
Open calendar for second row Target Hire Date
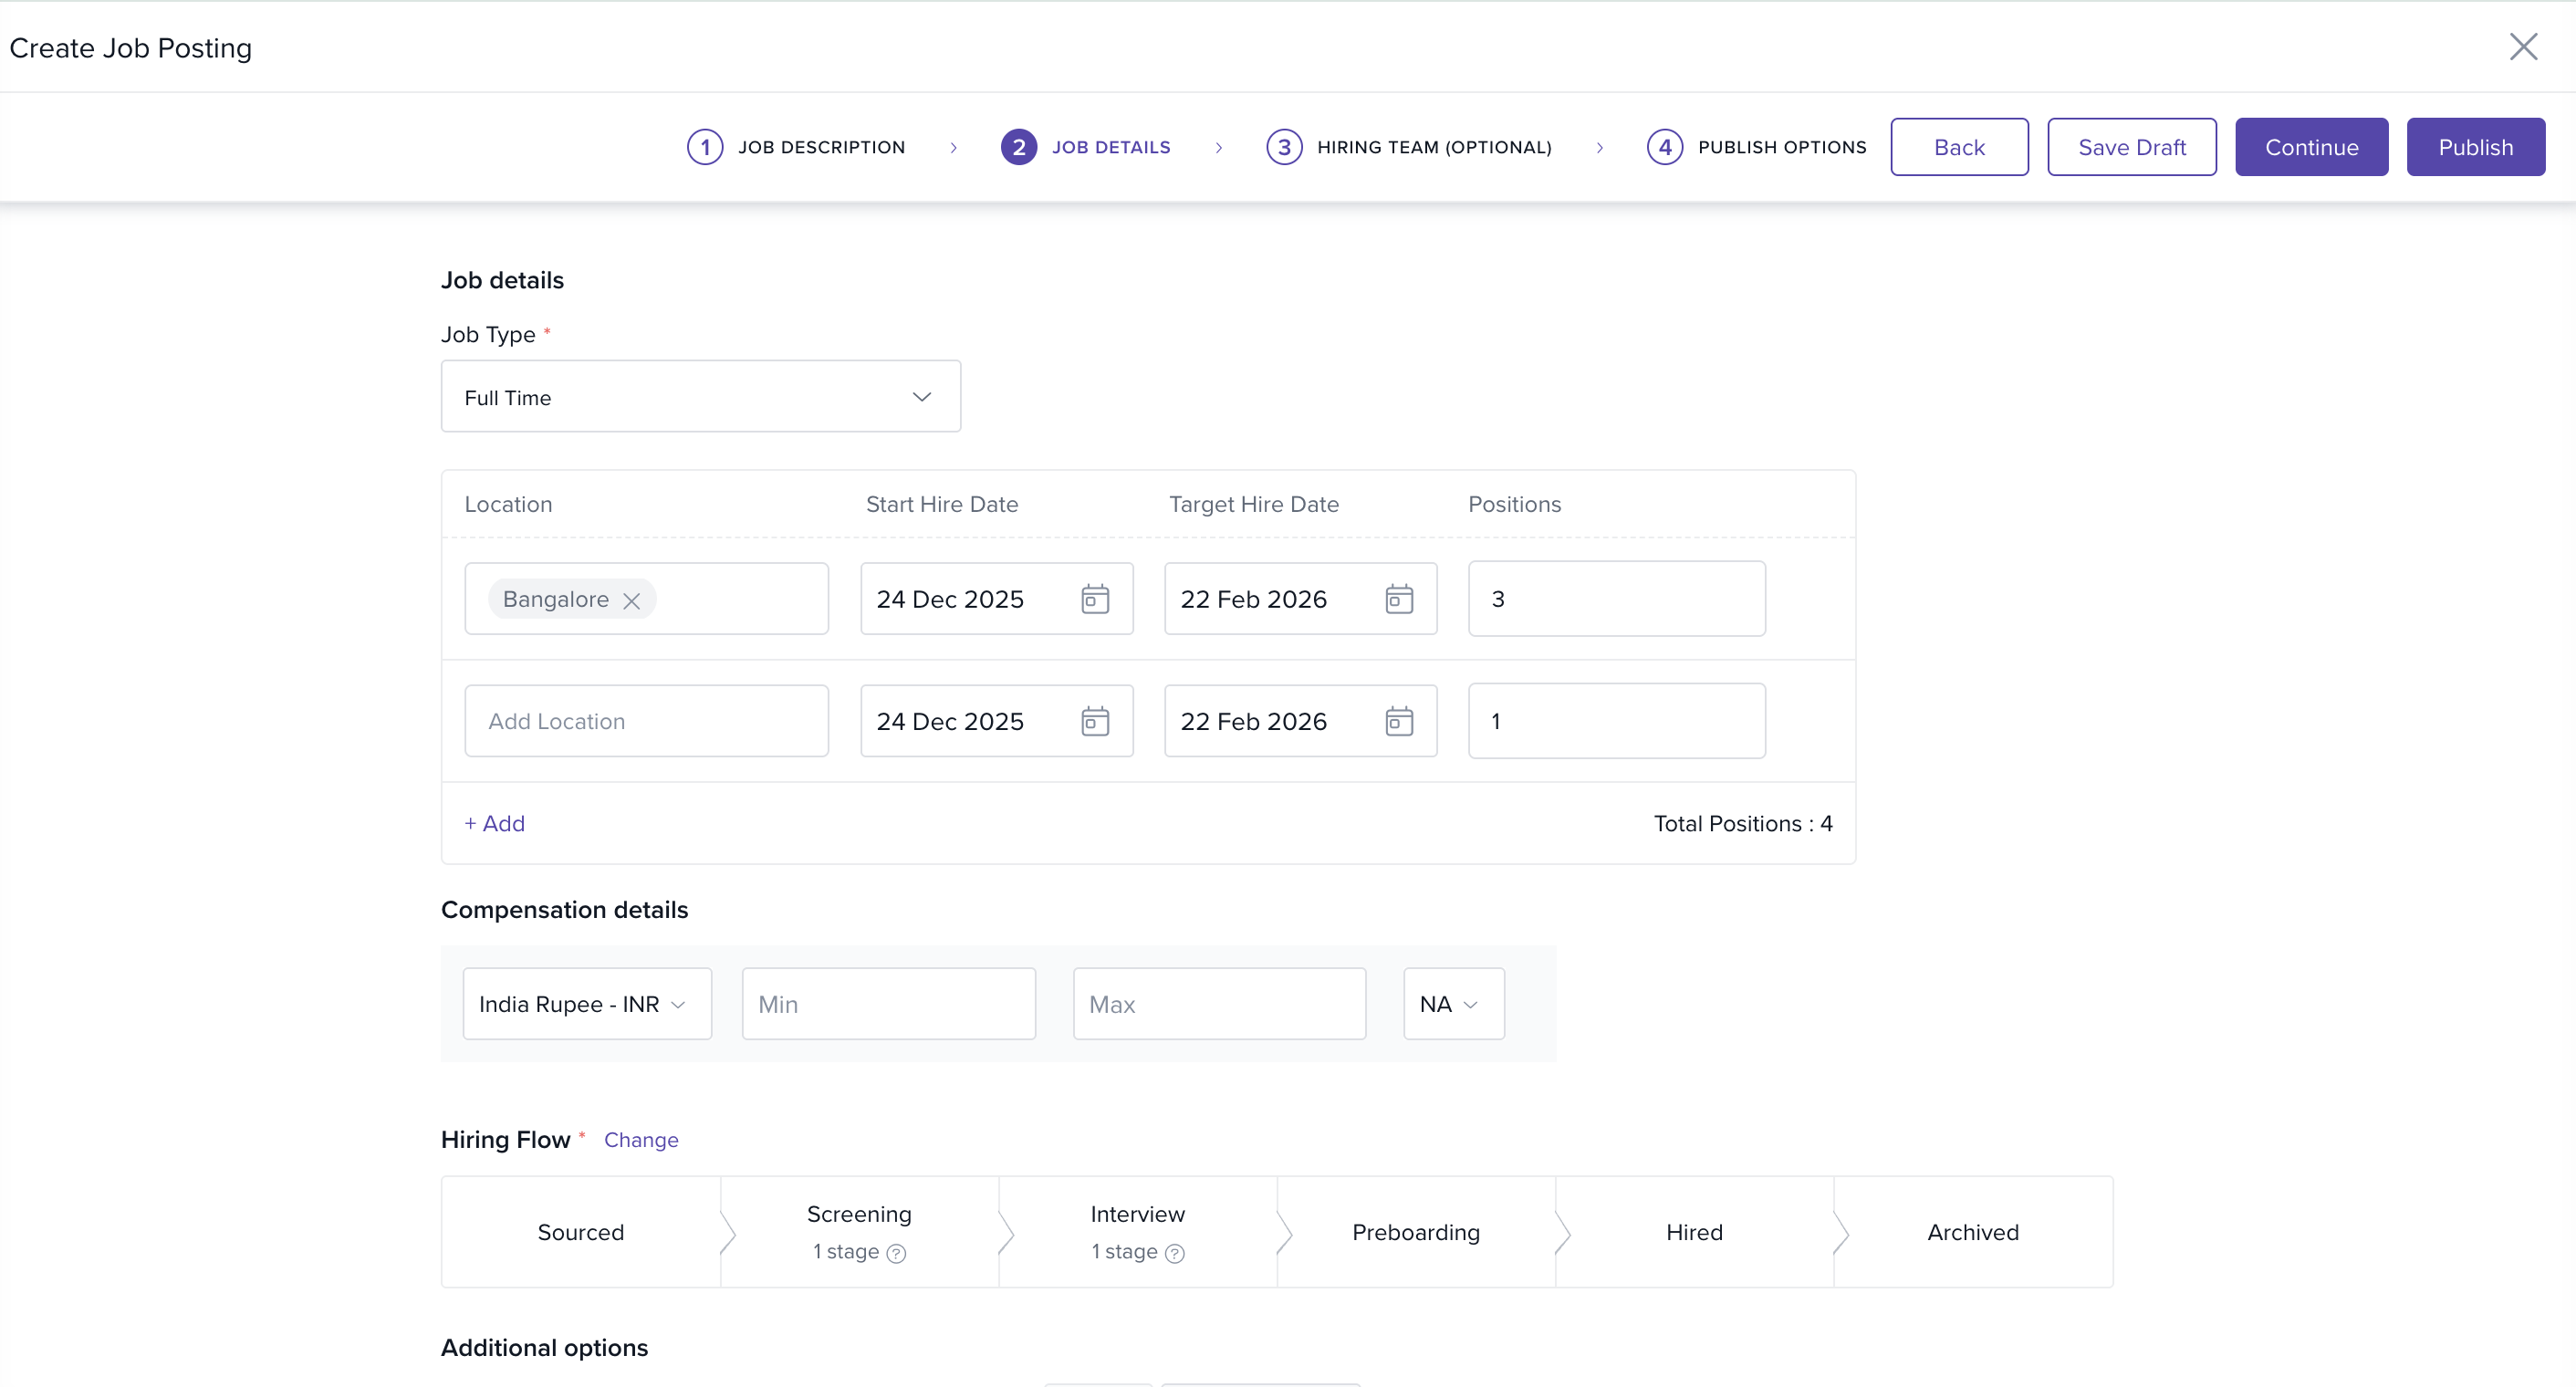[x=1398, y=721]
